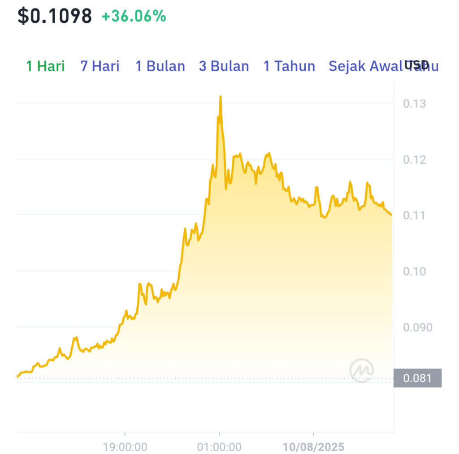This screenshot has height=454, width=459.
Task: Click the CoinMarketCap watermark logo
Action: click(362, 370)
